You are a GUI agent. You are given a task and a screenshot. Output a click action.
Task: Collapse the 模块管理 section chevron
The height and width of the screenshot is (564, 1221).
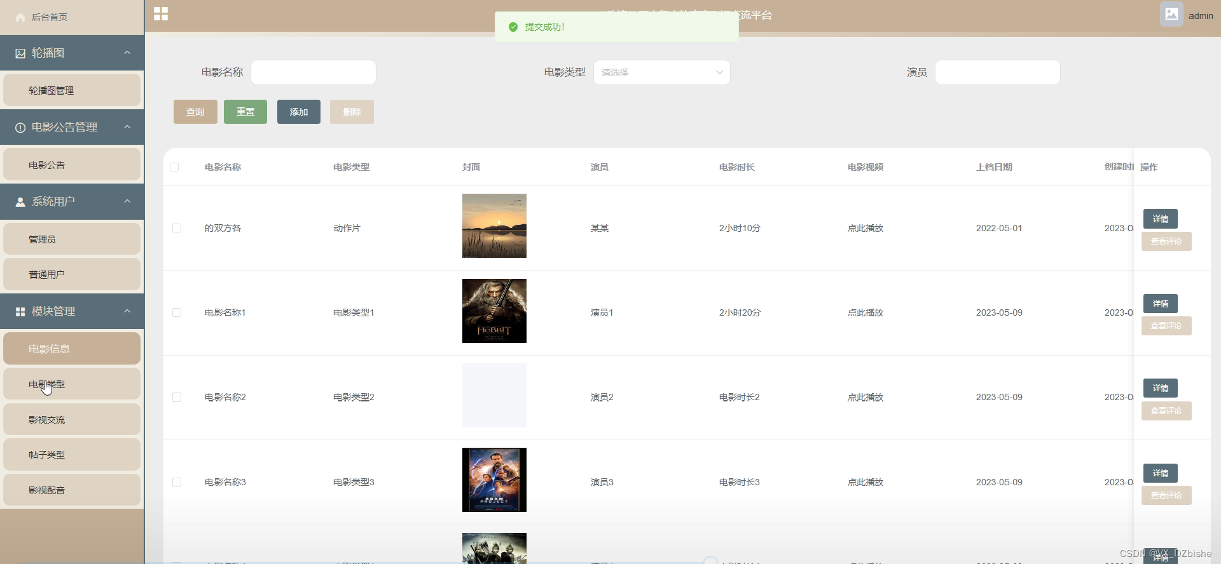pyautogui.click(x=127, y=311)
